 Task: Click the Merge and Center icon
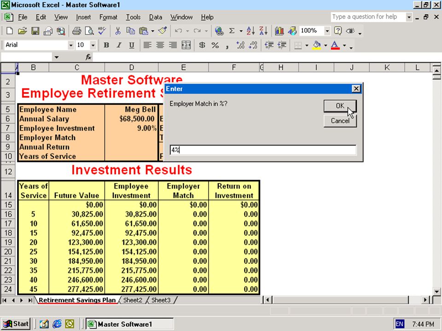coord(186,45)
